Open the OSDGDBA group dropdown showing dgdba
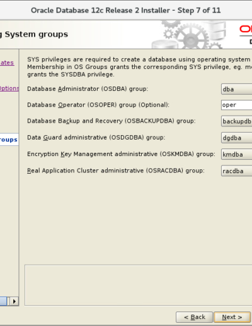Screen dimensions: 252x326 pos(237,138)
